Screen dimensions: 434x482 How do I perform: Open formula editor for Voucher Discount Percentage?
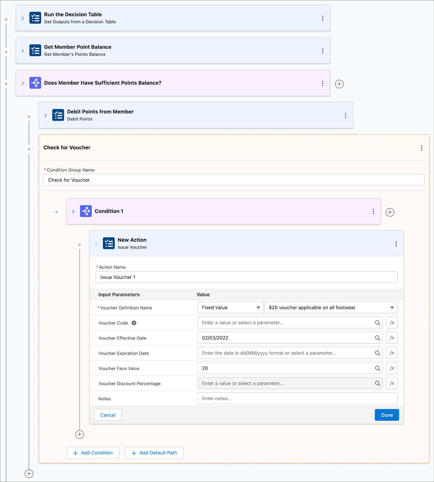392,383
